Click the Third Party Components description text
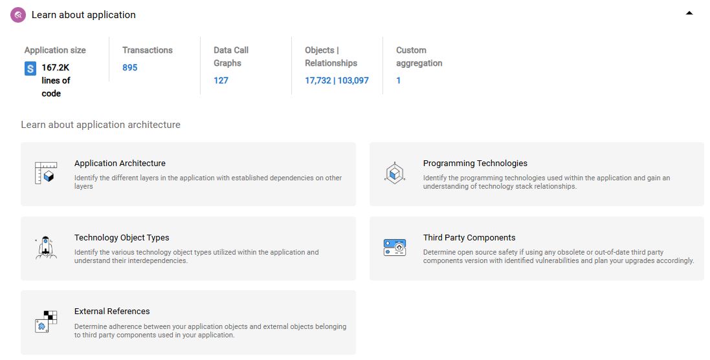The image size is (710, 360). (558, 257)
